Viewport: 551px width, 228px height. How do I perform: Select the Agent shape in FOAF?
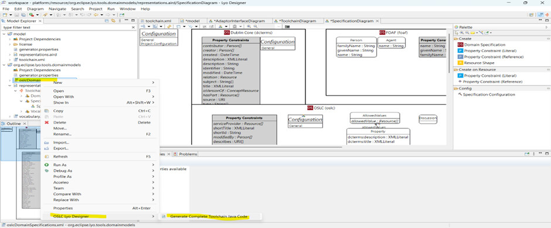click(x=391, y=43)
